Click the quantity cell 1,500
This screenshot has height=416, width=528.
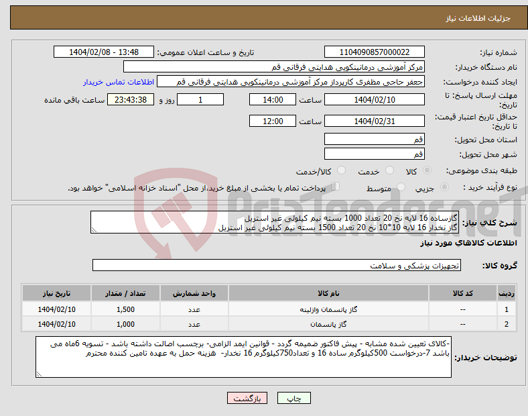(125, 309)
